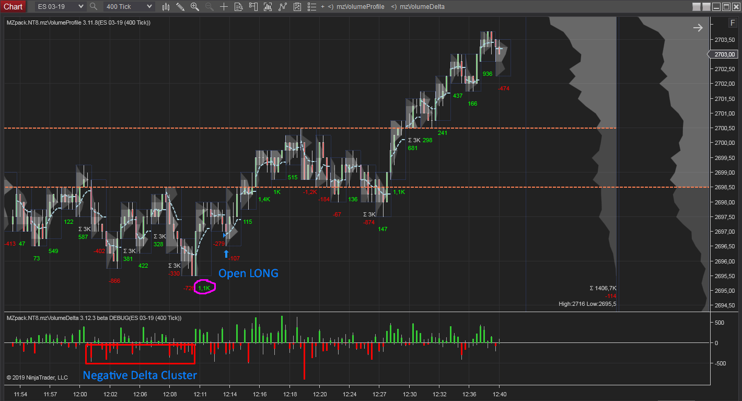742x401 pixels.
Task: Click the right arrow scroll-to-latest icon
Action: point(698,28)
